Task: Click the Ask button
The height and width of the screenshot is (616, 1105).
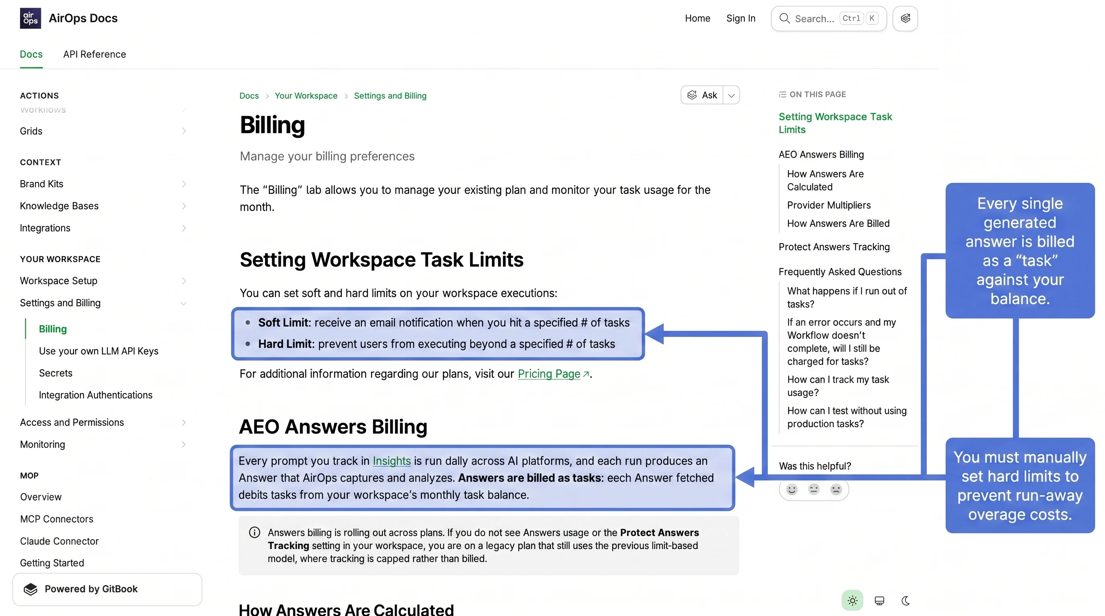Action: click(702, 95)
